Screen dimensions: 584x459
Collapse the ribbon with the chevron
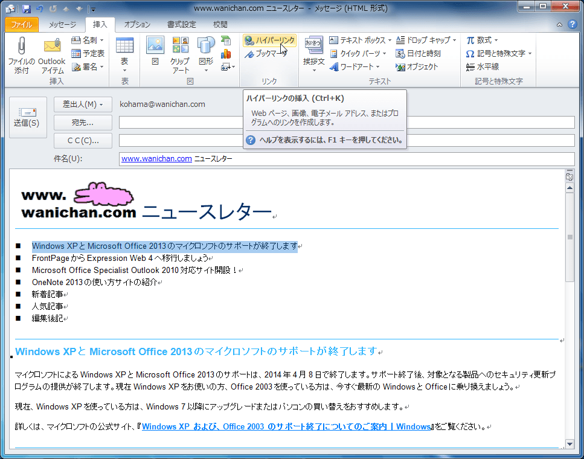click(x=559, y=25)
